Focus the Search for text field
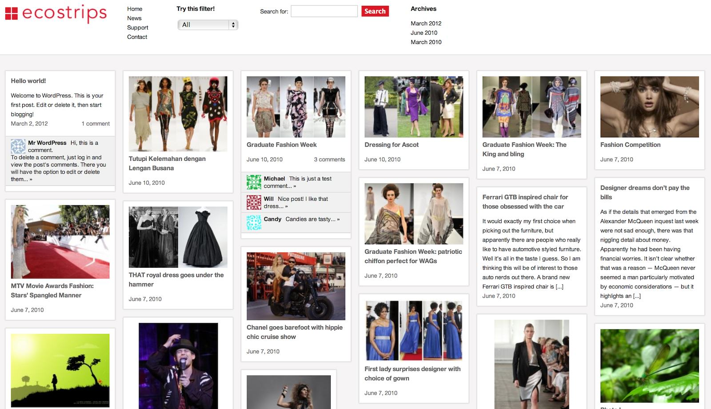 tap(324, 11)
